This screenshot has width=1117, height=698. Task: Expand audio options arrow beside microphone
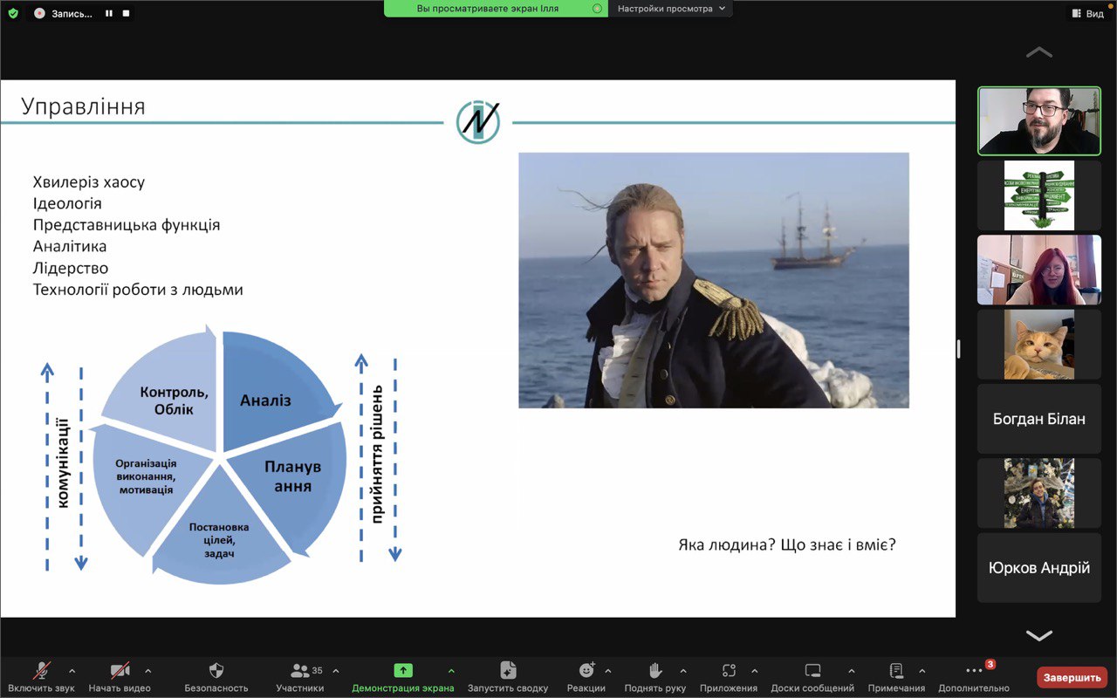(x=72, y=671)
